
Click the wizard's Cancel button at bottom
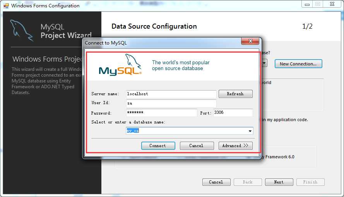(x=216, y=182)
